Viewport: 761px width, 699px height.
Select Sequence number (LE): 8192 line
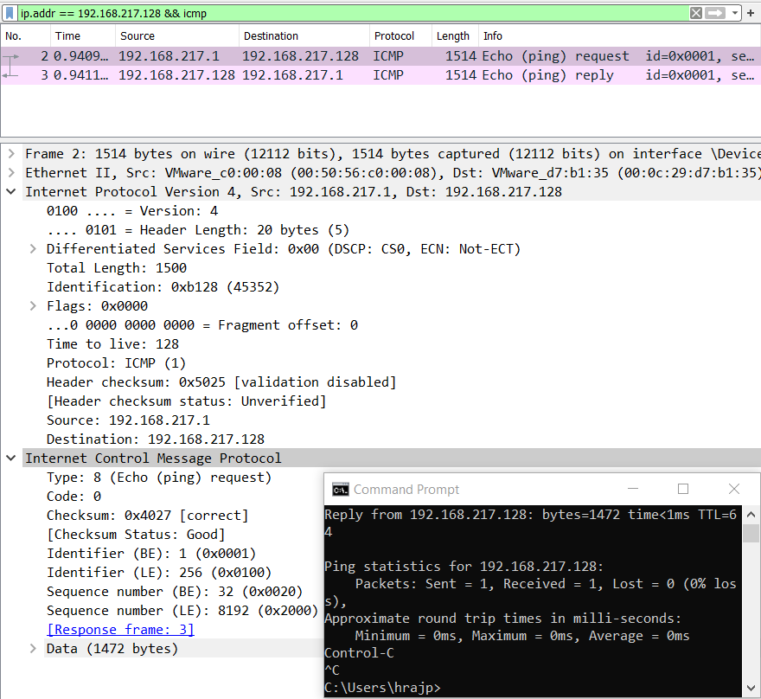pos(182,611)
